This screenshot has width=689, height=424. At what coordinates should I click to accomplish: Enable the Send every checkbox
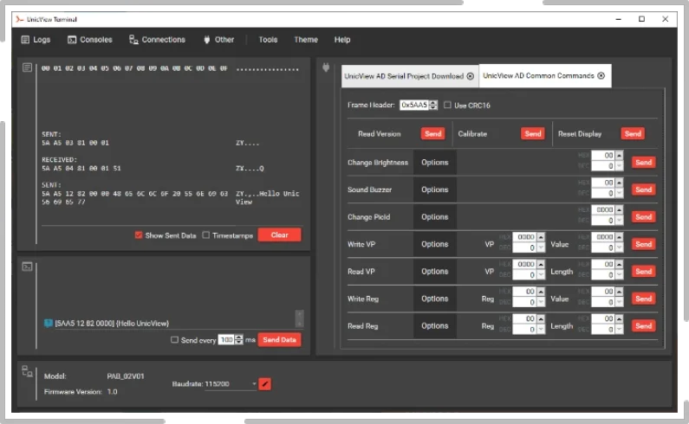174,340
